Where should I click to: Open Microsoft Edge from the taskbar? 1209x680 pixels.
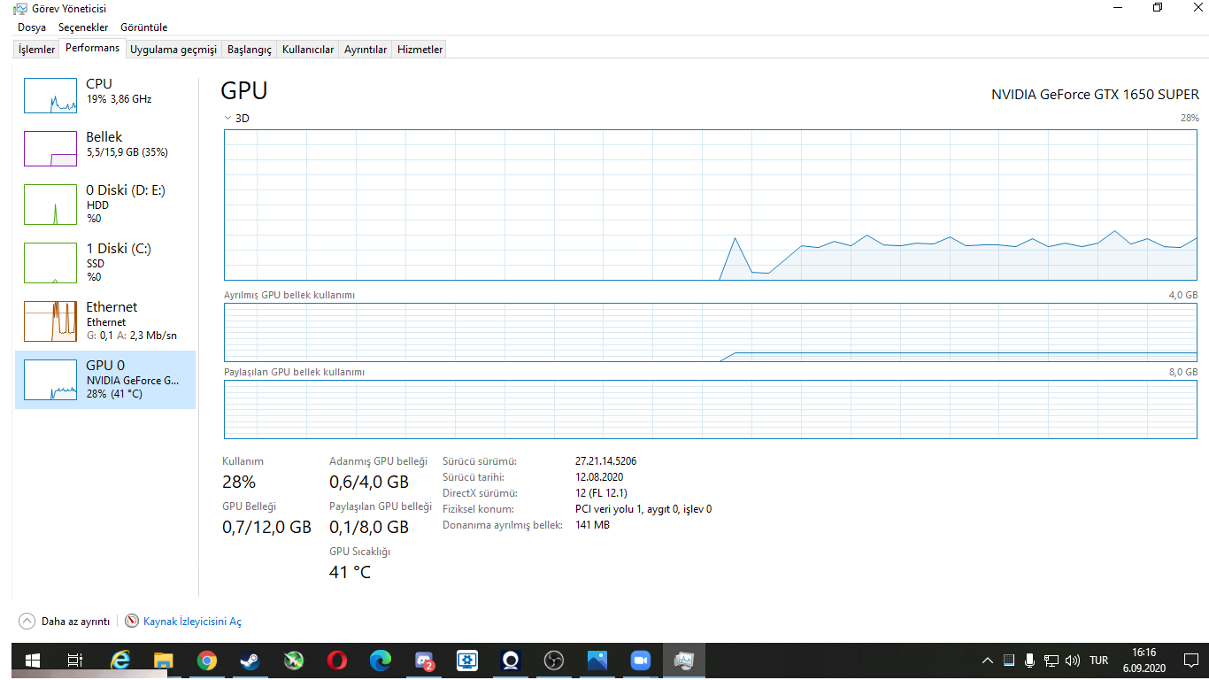[x=380, y=661]
